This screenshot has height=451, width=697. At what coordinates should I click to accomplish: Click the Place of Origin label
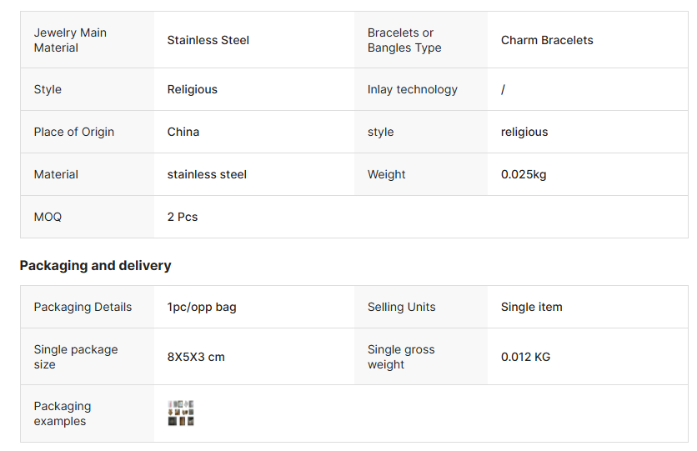[74, 132]
